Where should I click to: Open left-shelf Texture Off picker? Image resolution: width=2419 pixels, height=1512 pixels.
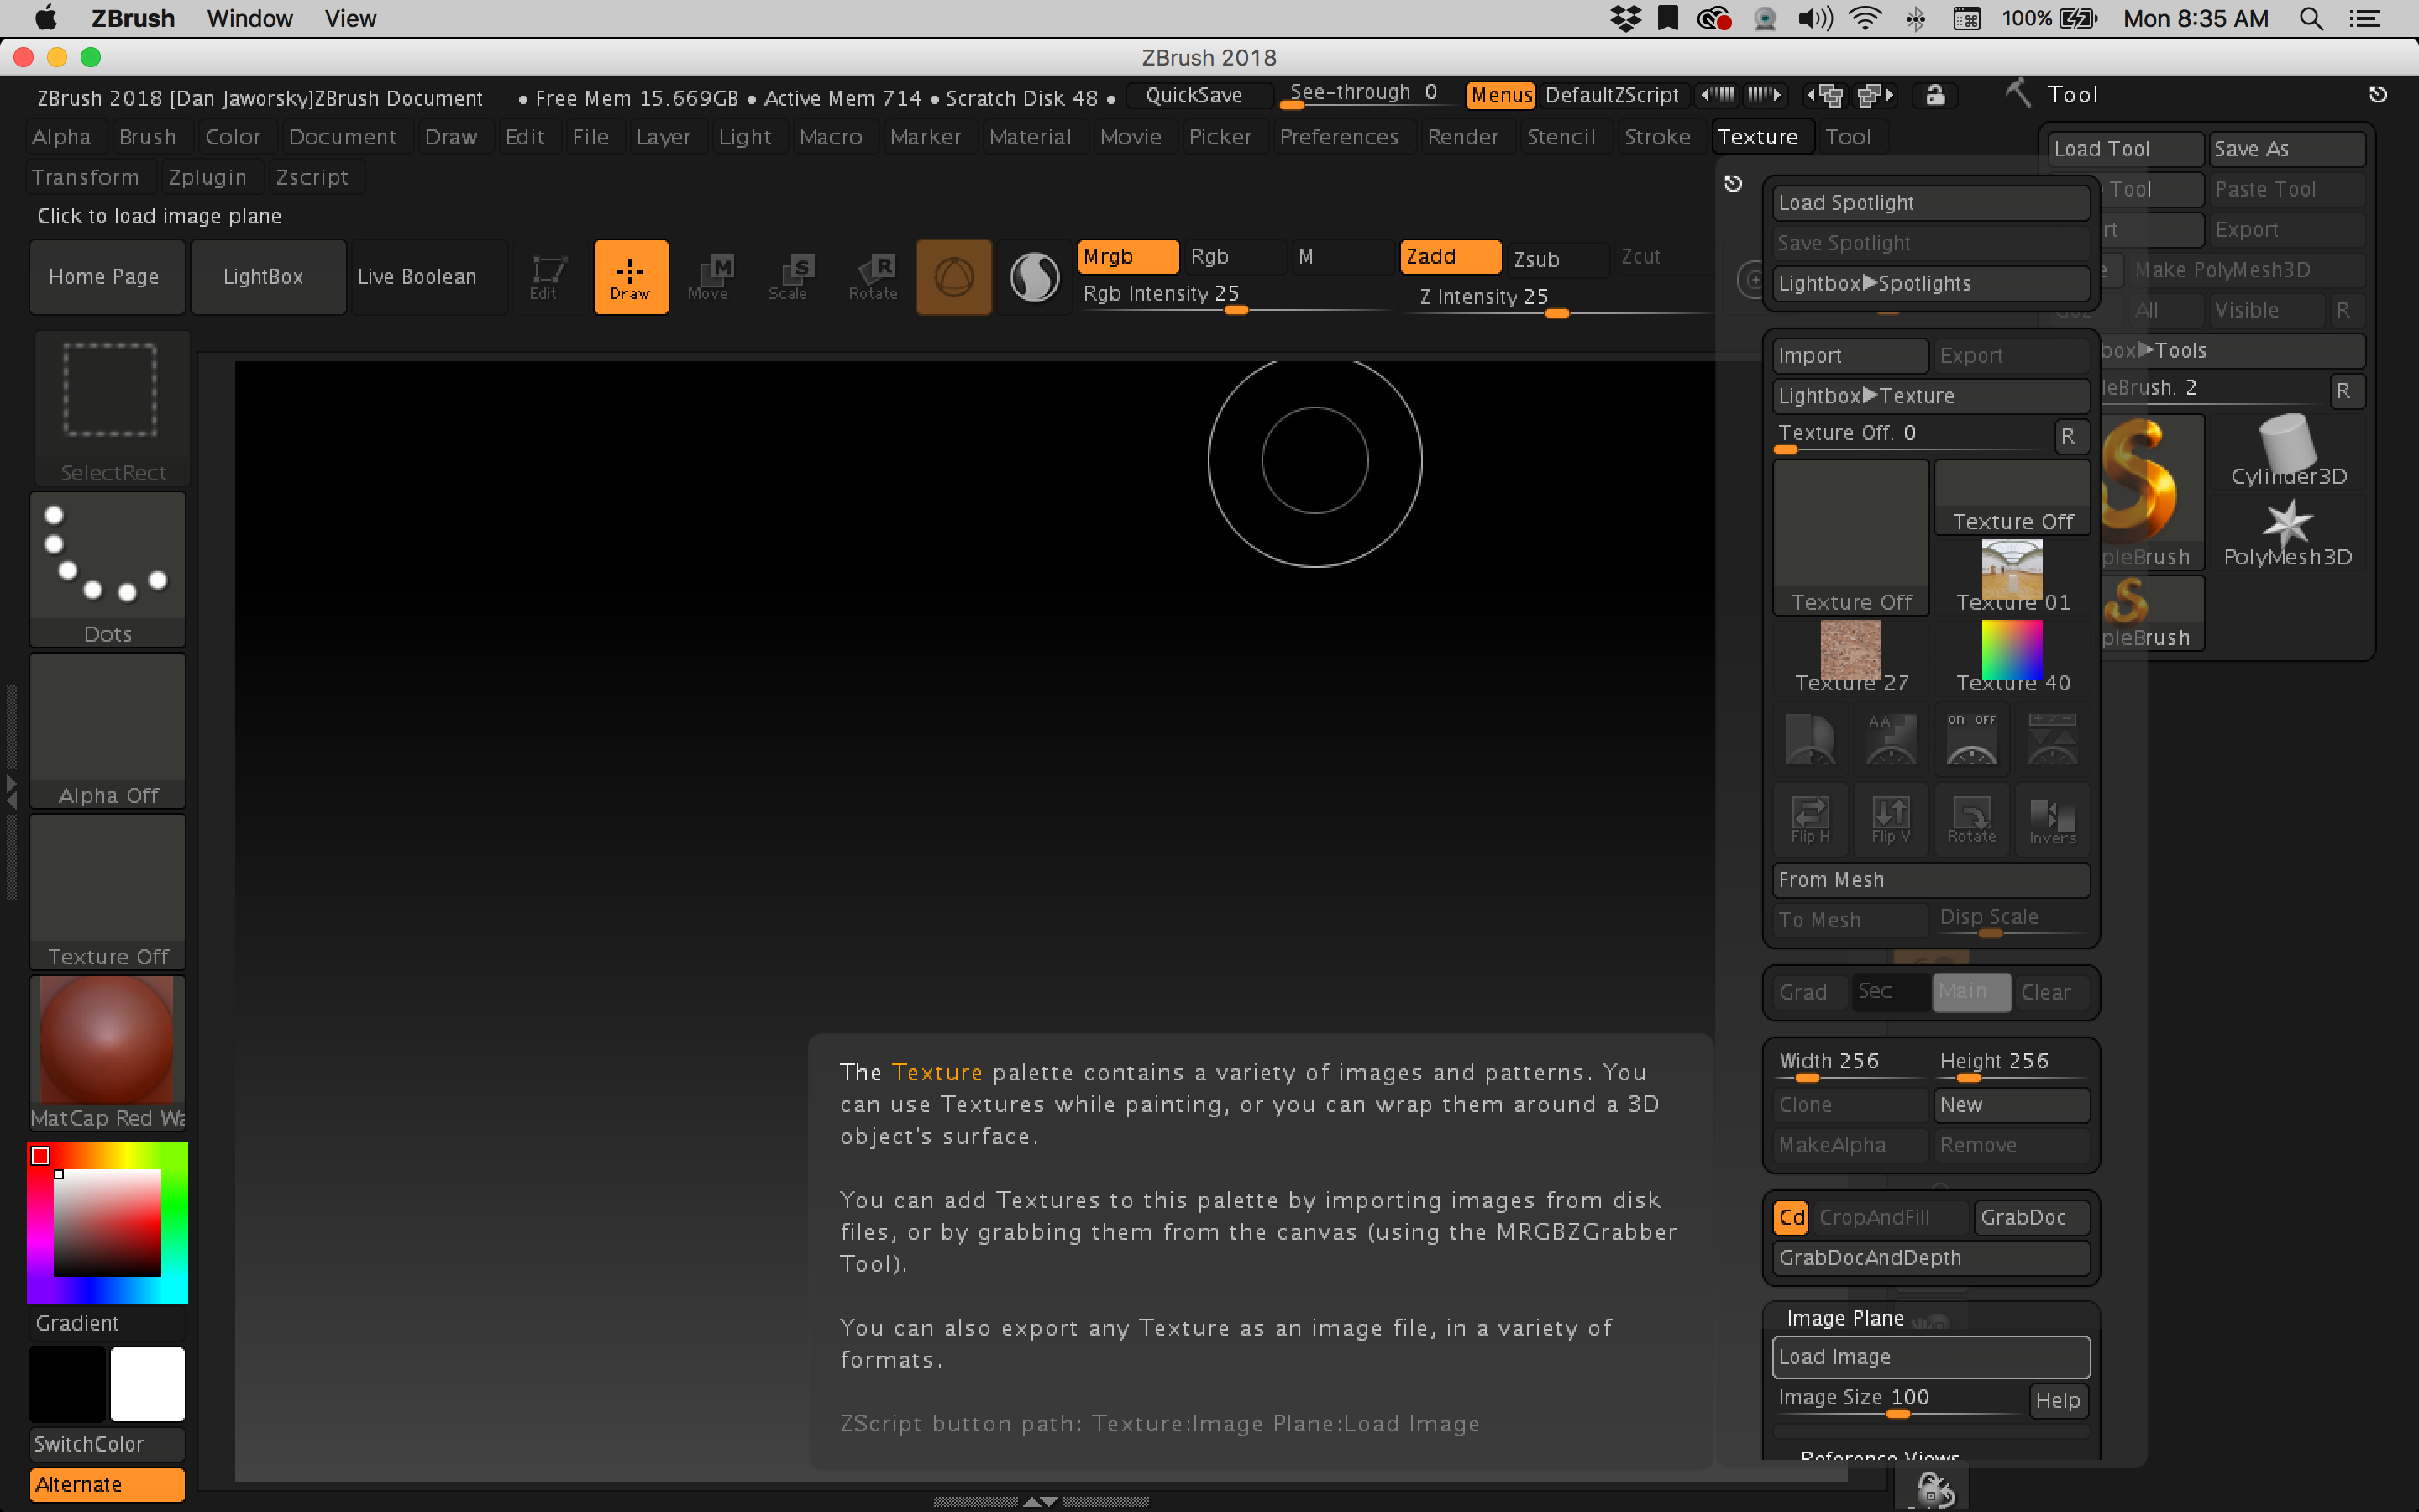tap(108, 892)
